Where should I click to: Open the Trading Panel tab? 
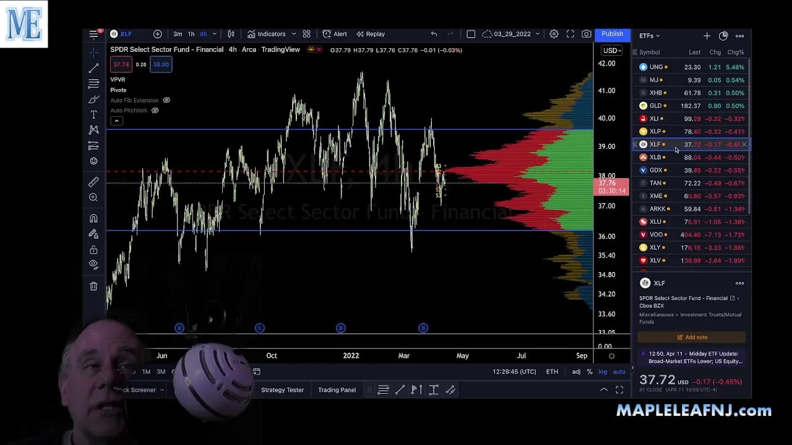(337, 390)
